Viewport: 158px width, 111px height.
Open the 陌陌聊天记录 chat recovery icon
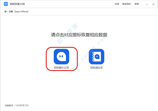click(x=61, y=56)
